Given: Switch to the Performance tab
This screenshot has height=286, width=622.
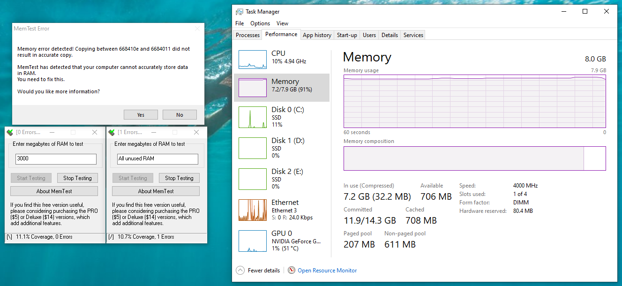Looking at the screenshot, I should click(281, 34).
